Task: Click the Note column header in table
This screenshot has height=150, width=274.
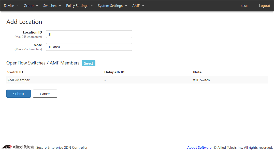Action: click(x=197, y=72)
